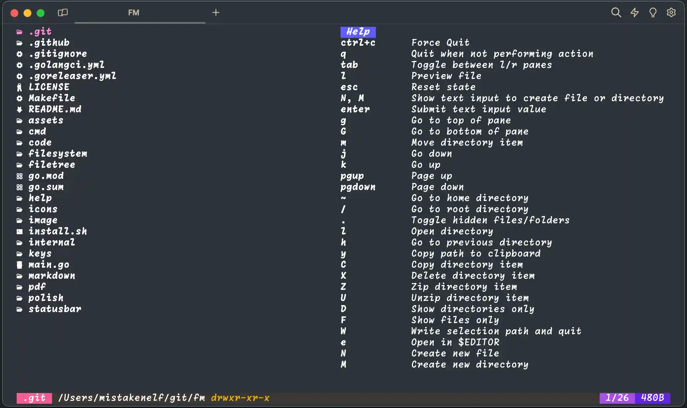Click the script icon beside install.sh
Image resolution: width=687 pixels, height=408 pixels.
coord(19,231)
